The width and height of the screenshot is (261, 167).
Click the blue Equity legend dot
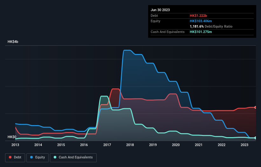coord(31,157)
